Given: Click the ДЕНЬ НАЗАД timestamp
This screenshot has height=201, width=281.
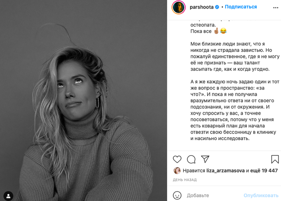Looking at the screenshot, I should pyautogui.click(x=185, y=180).
